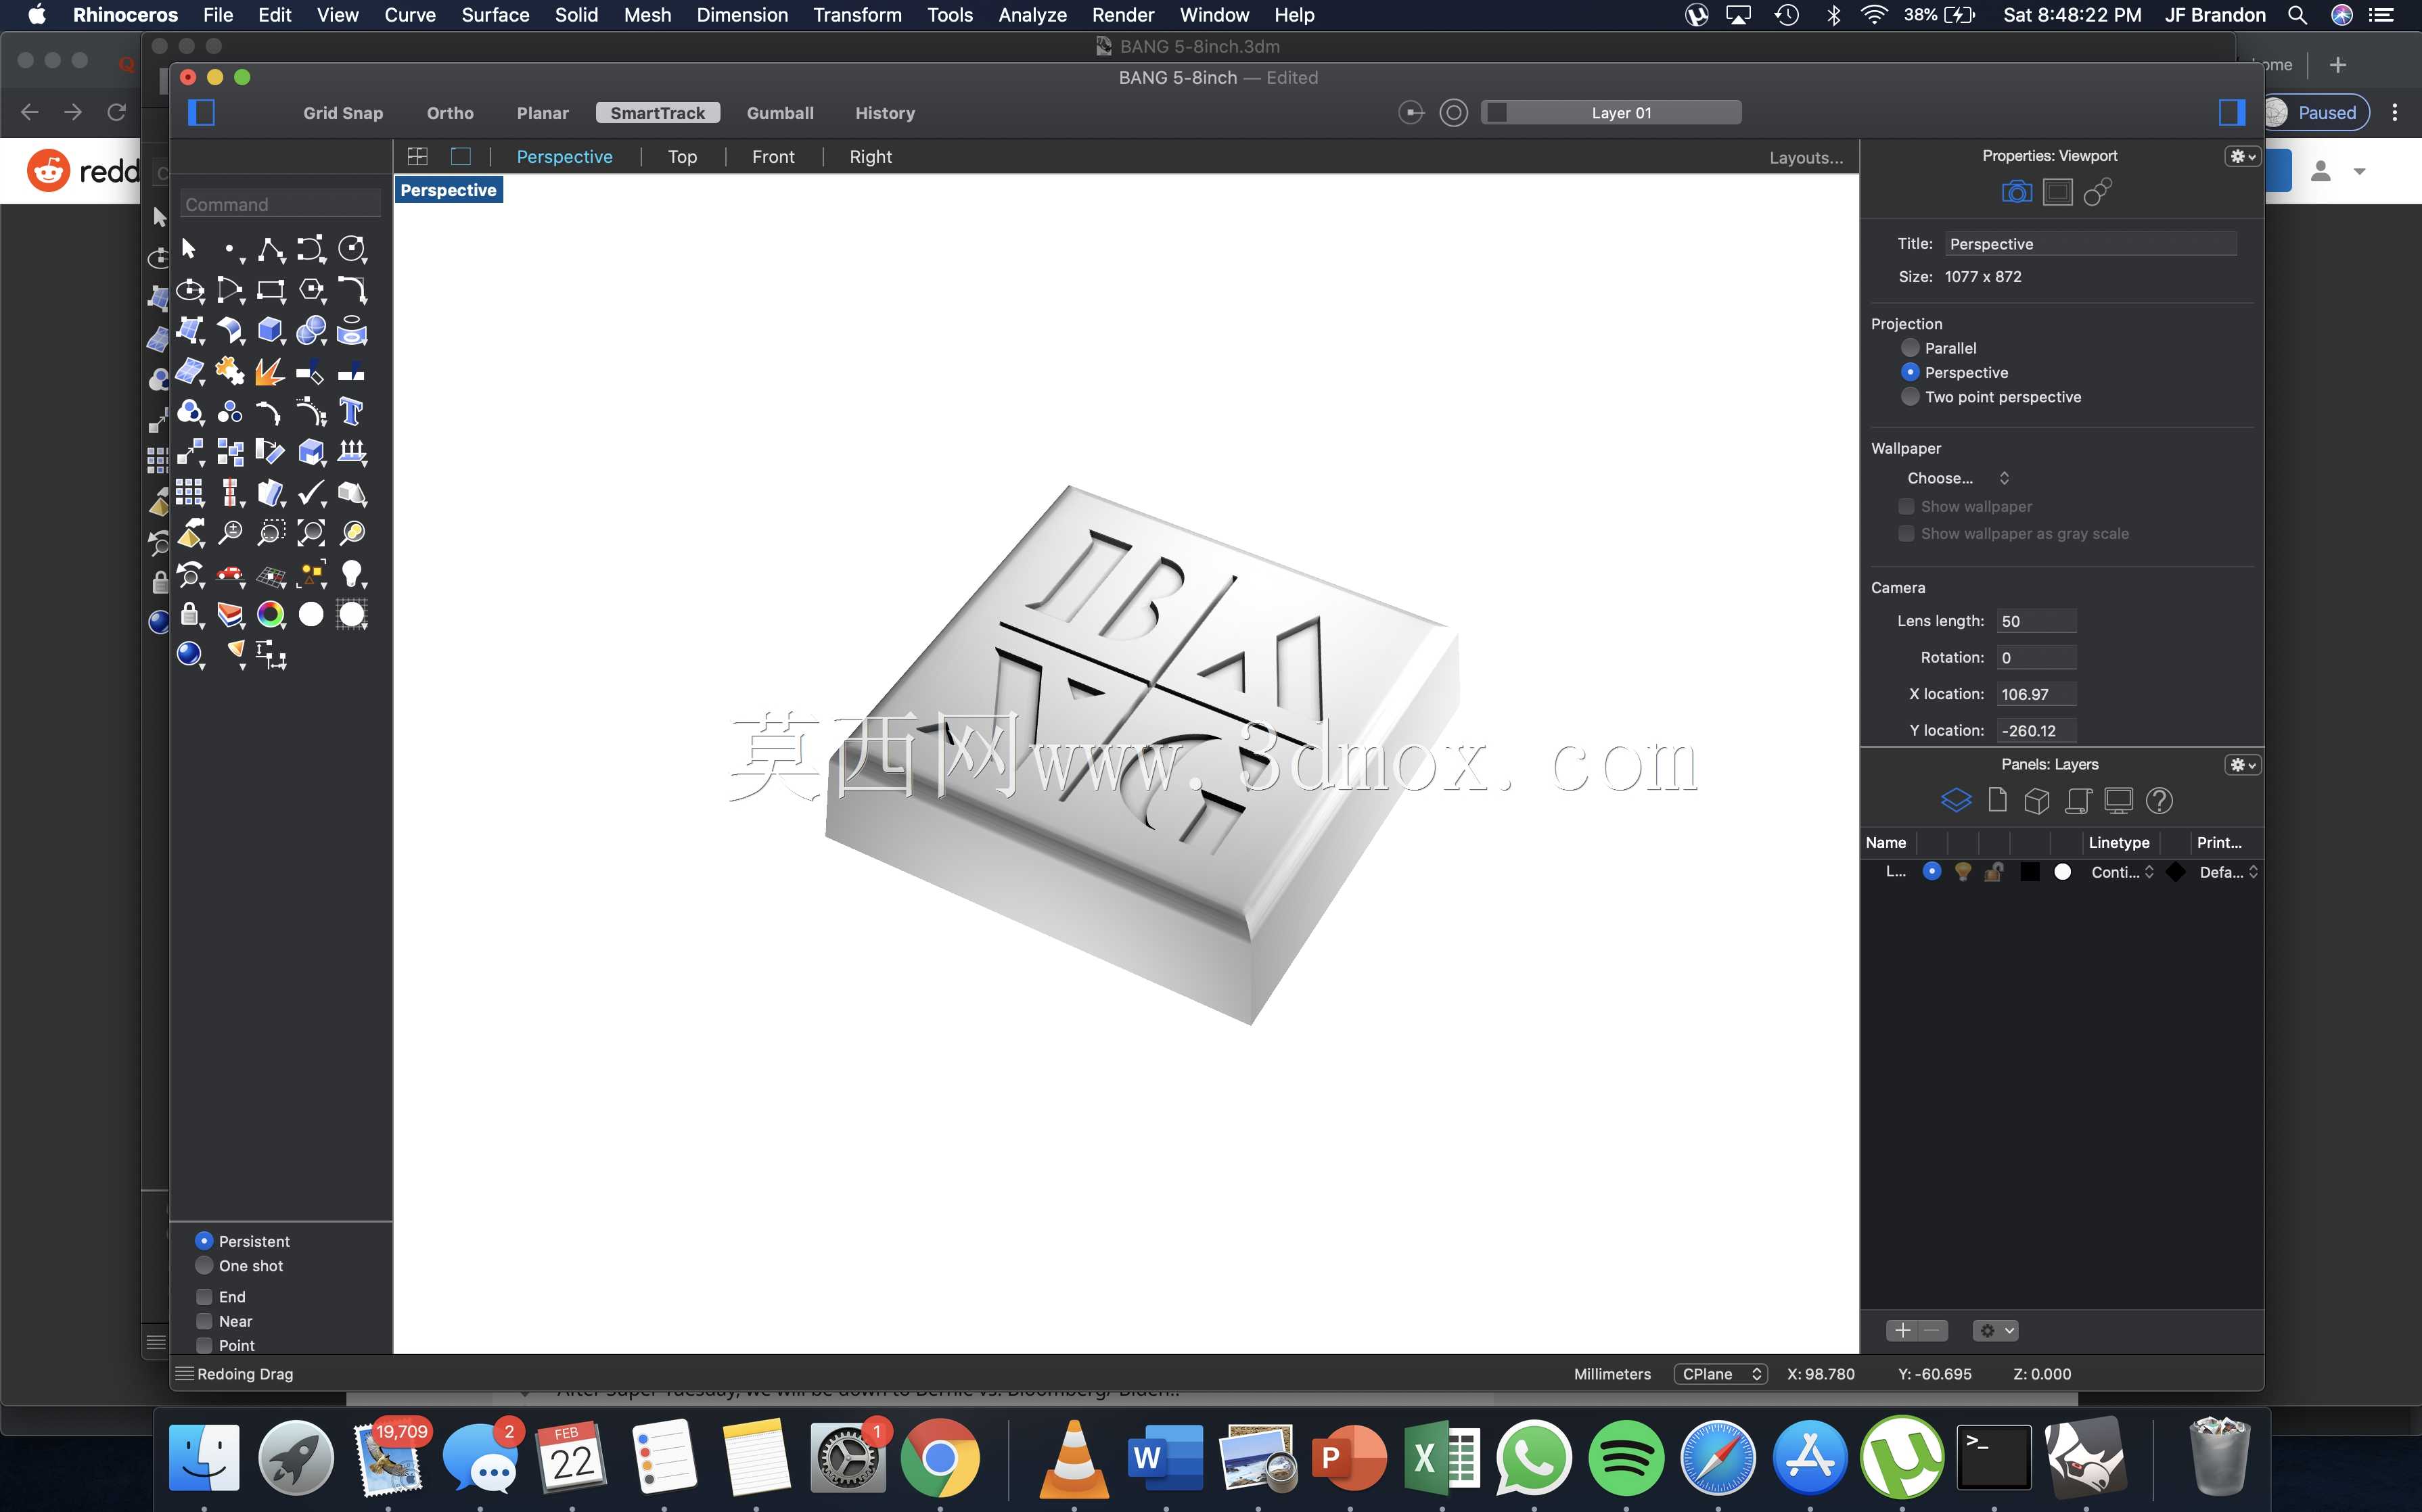Open the gear dropdown below layers list
Screen dimensions: 2422x1512
[1996, 1330]
